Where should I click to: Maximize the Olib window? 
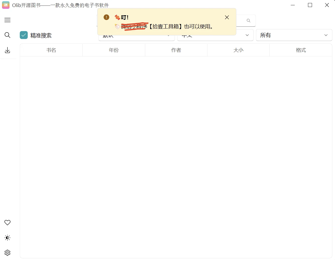tap(310, 5)
